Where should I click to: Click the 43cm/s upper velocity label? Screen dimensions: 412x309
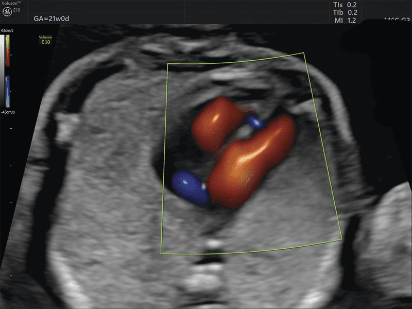(x=7, y=32)
